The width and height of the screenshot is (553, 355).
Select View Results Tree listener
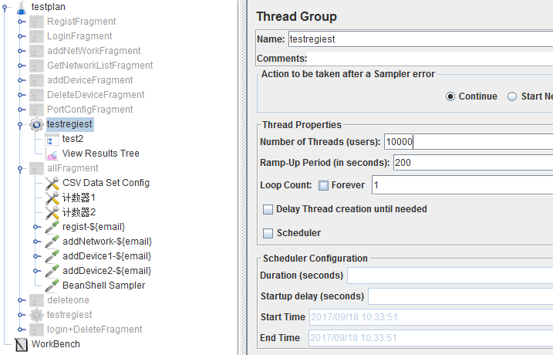click(101, 154)
